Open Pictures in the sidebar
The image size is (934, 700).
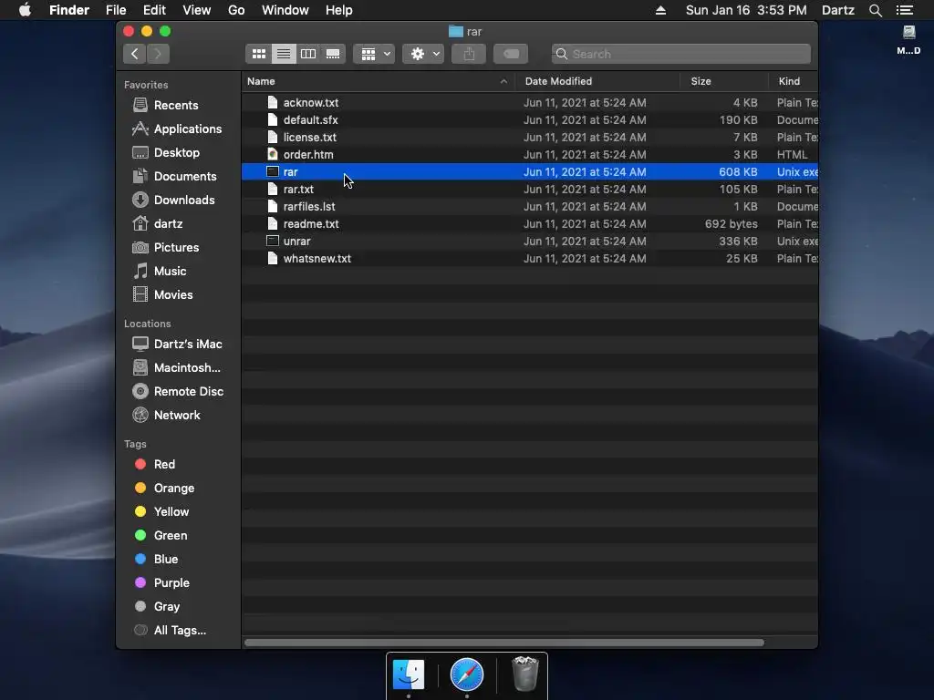click(x=176, y=248)
